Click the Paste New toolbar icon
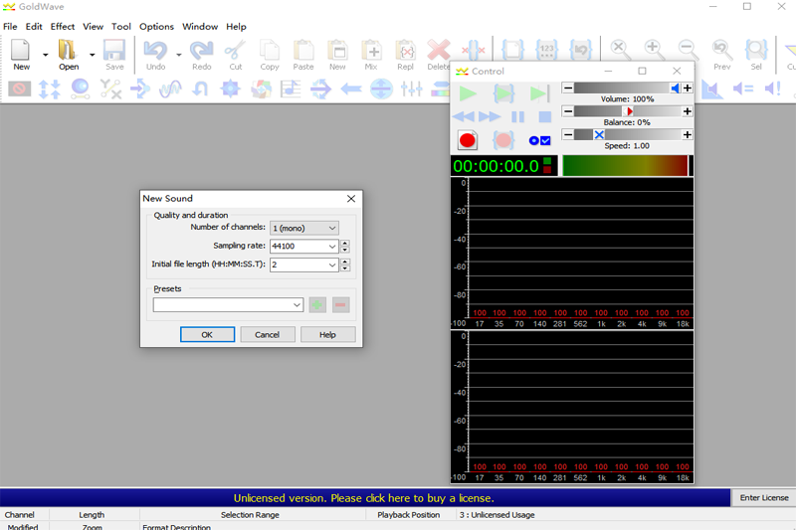The height and width of the screenshot is (530, 796). pyautogui.click(x=337, y=55)
